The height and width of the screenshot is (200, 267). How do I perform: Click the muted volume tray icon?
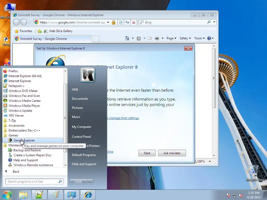[241, 195]
